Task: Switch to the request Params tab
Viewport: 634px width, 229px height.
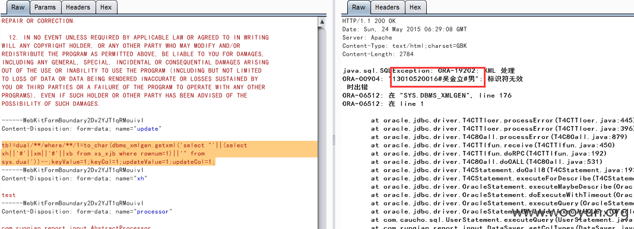Action: click(45, 7)
